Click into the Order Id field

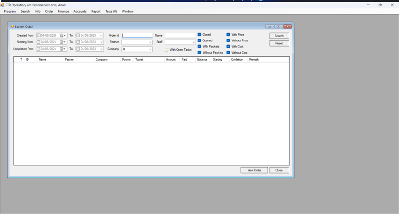pos(137,35)
